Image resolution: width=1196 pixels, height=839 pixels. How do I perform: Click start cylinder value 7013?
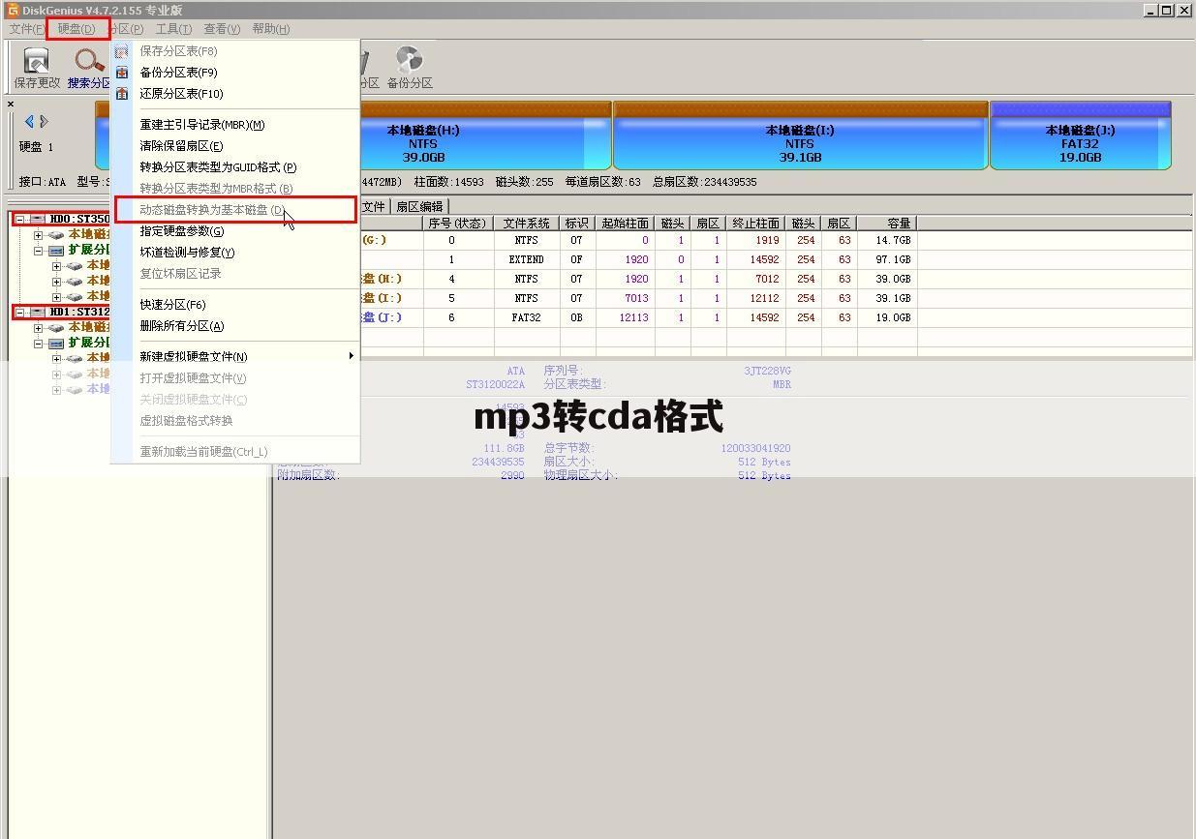click(x=636, y=299)
